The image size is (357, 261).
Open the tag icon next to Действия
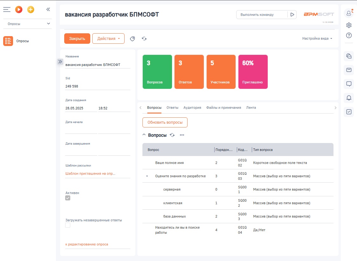click(x=133, y=39)
